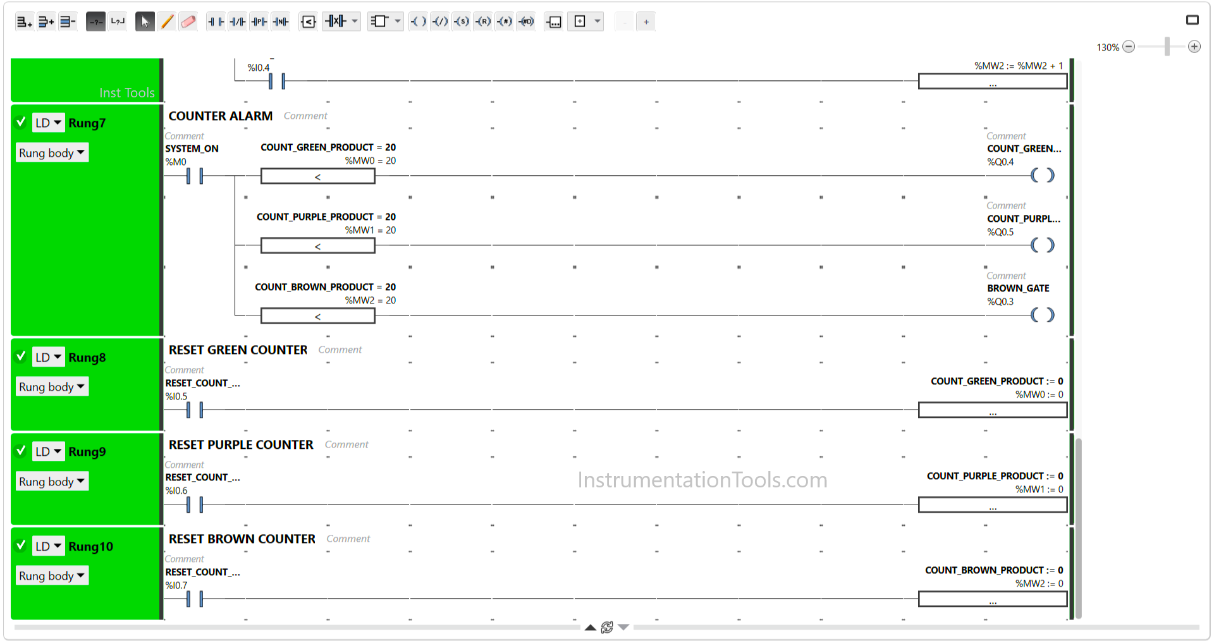Click the zoom slider handle
Viewport: 1214px width, 641px height.
point(1167,46)
